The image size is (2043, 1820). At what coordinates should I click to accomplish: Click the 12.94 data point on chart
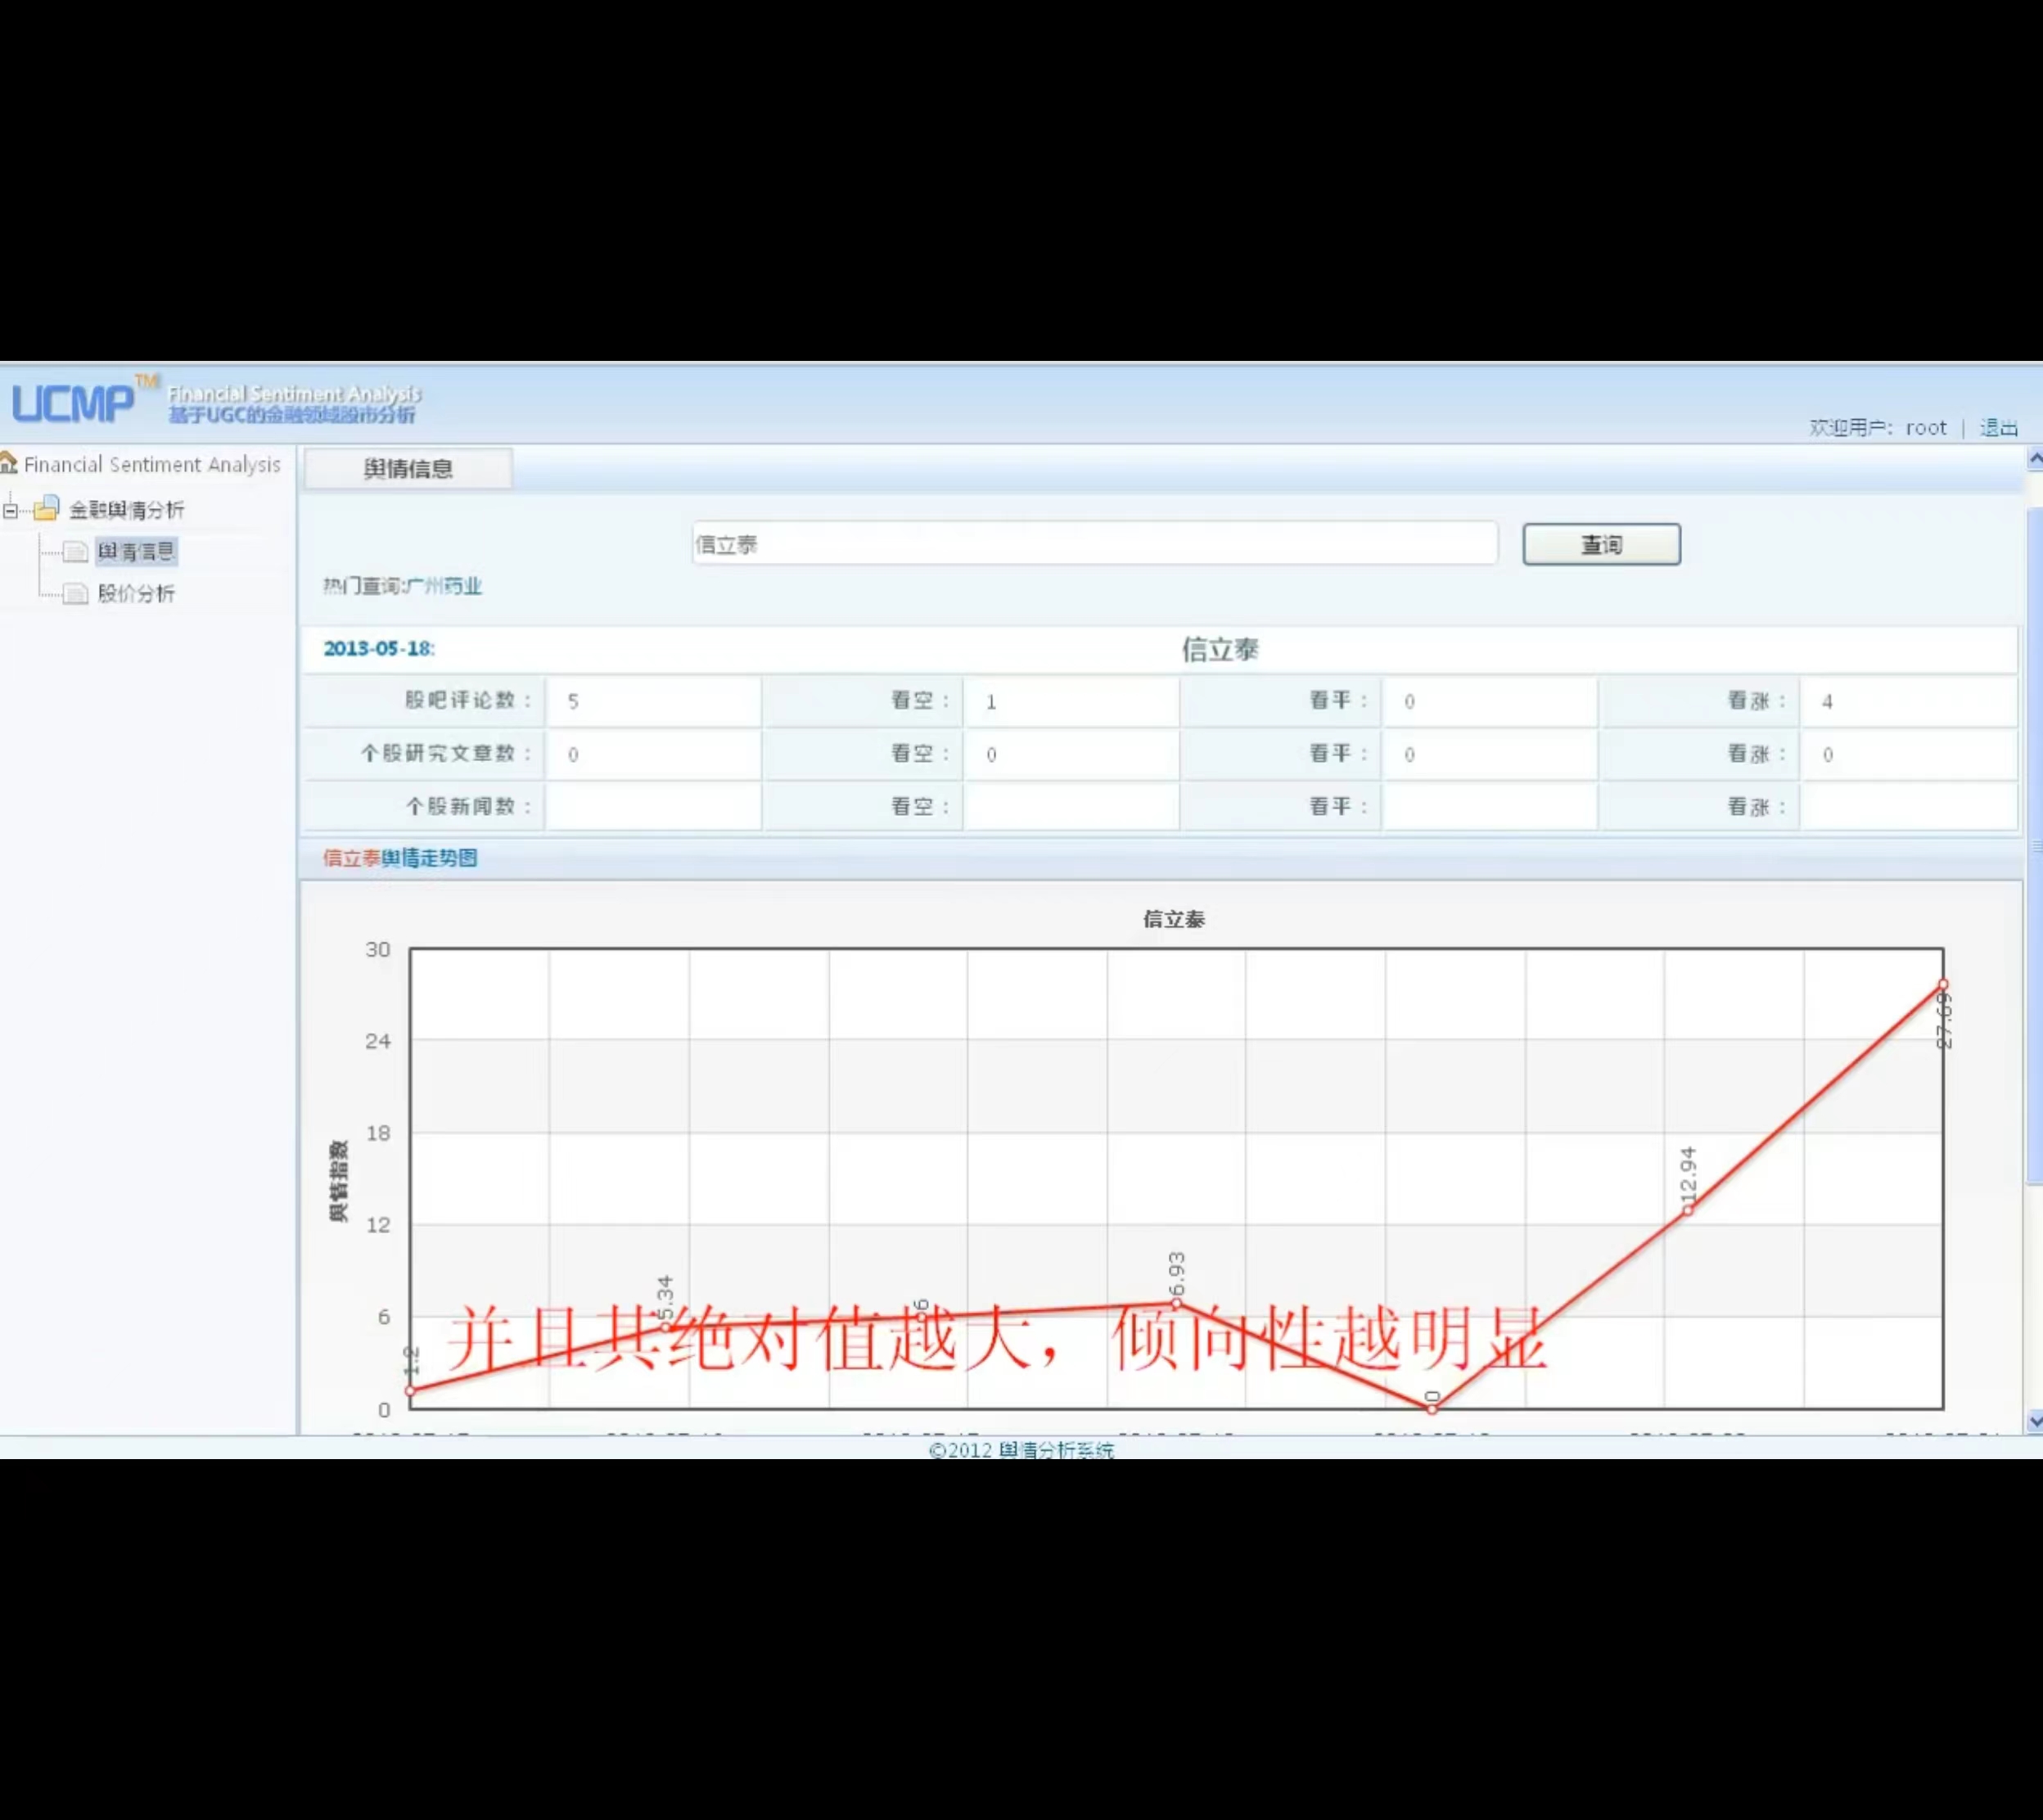coord(1688,1211)
